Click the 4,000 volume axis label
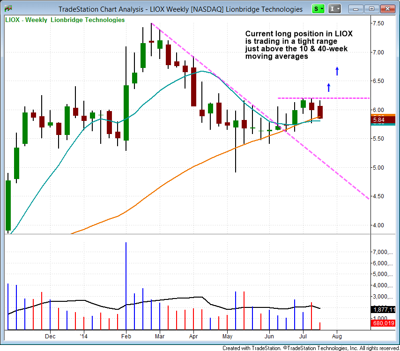This screenshot has height=351, width=400. [x=382, y=285]
